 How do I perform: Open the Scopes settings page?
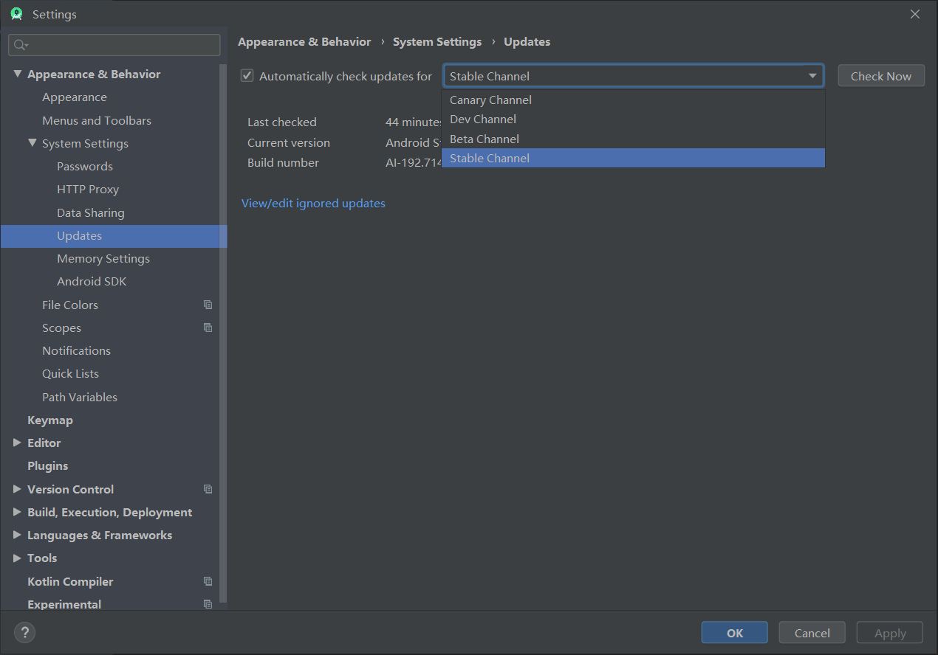click(x=61, y=327)
